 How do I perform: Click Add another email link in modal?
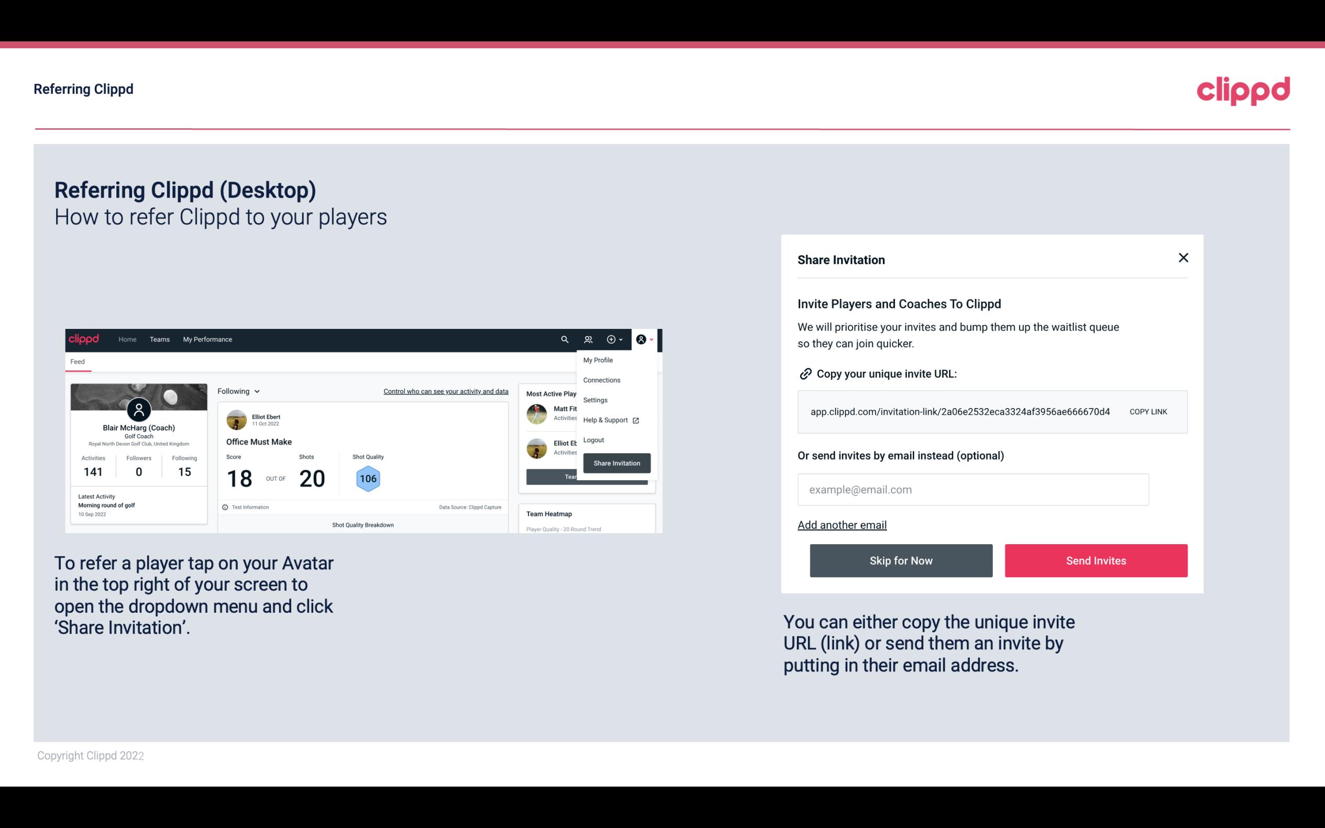842,525
